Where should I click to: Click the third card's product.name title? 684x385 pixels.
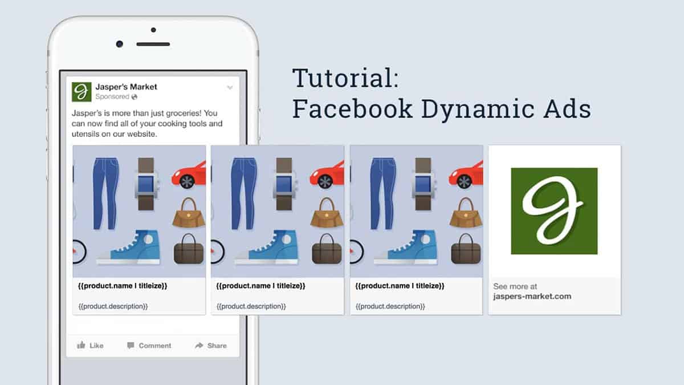coord(400,286)
